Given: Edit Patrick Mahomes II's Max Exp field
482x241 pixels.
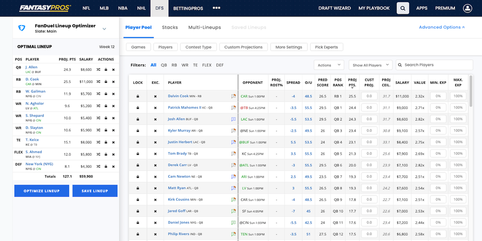Looking at the screenshot, I should (x=458, y=107).
